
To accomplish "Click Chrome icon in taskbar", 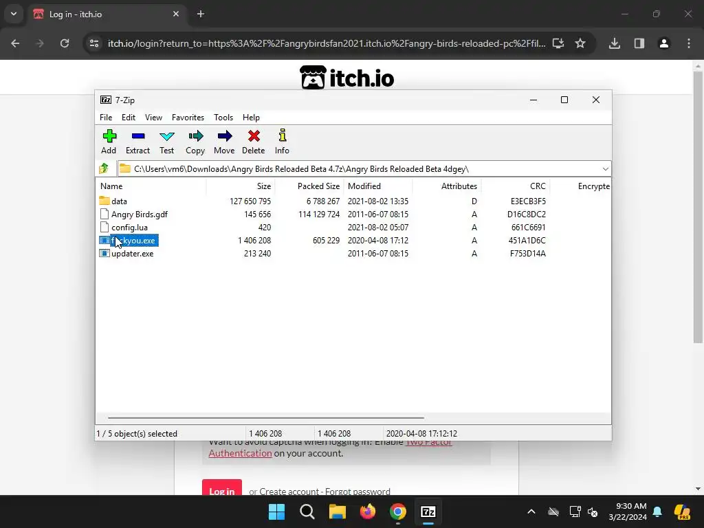I will [x=398, y=511].
